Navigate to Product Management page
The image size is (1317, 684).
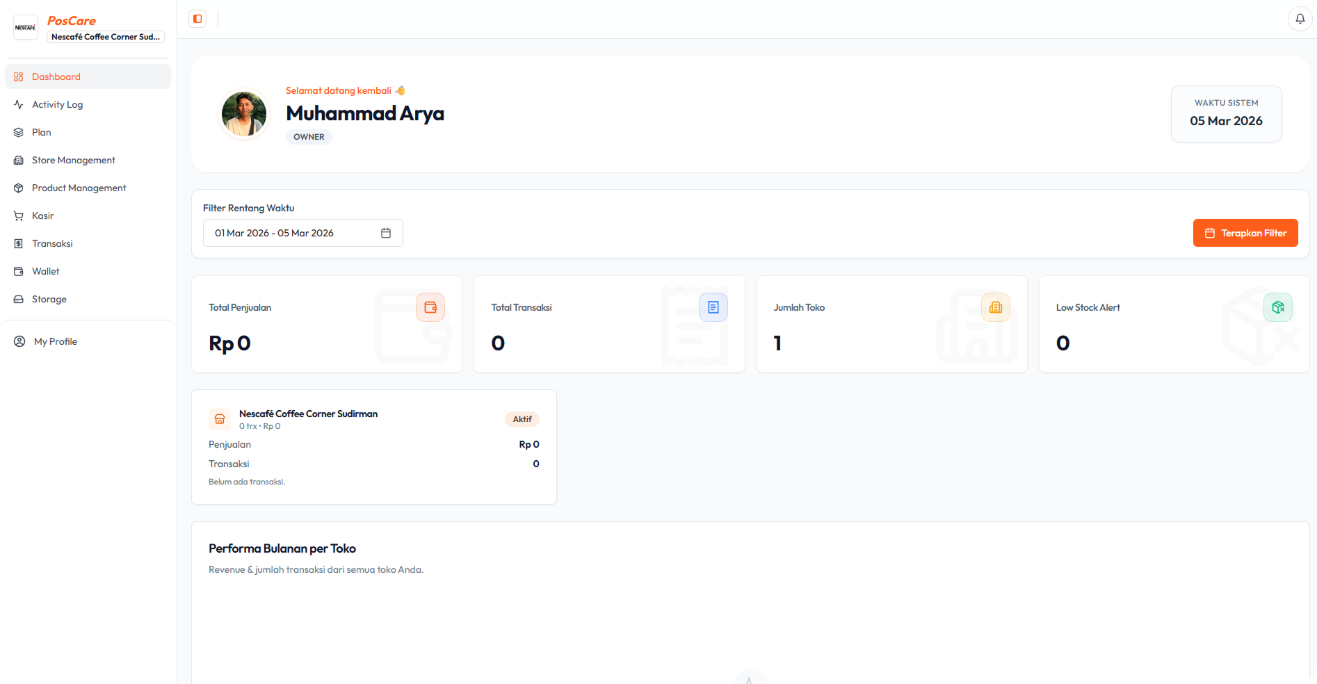79,188
